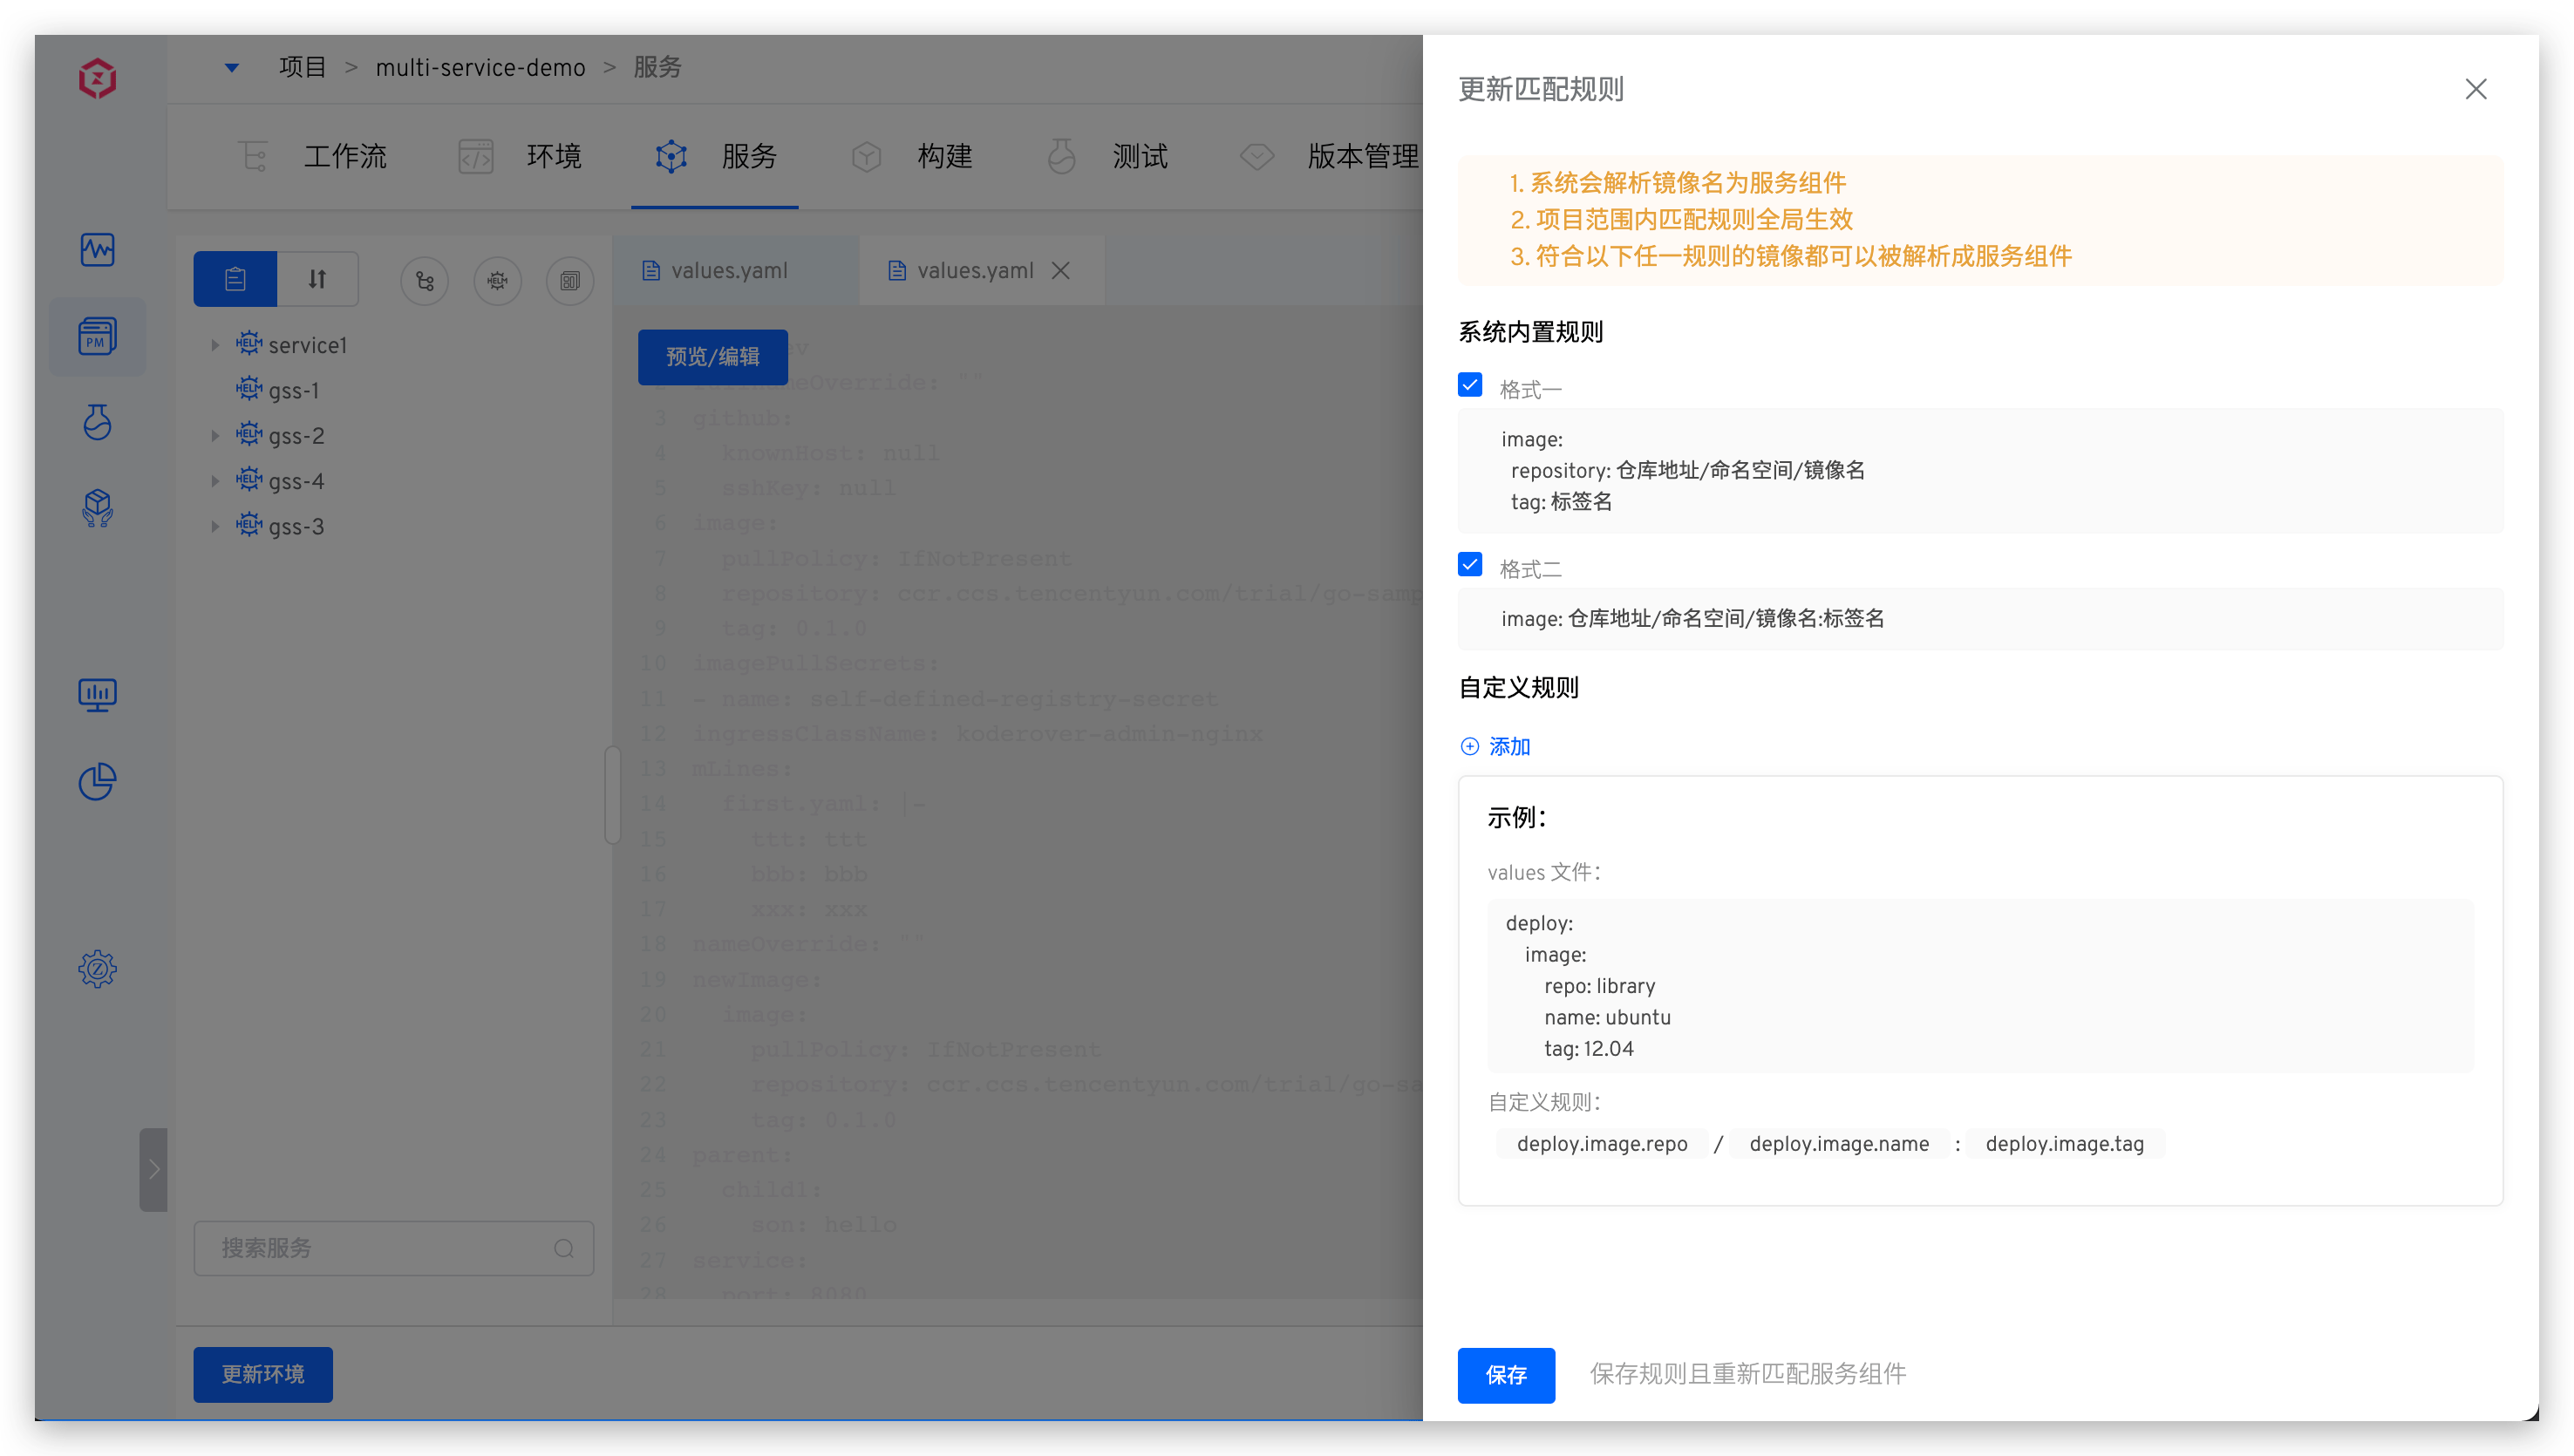Viewport: 2574px width, 1456px height.
Task: Select the pie chart statistics sidebar icon
Action: coord(97,781)
